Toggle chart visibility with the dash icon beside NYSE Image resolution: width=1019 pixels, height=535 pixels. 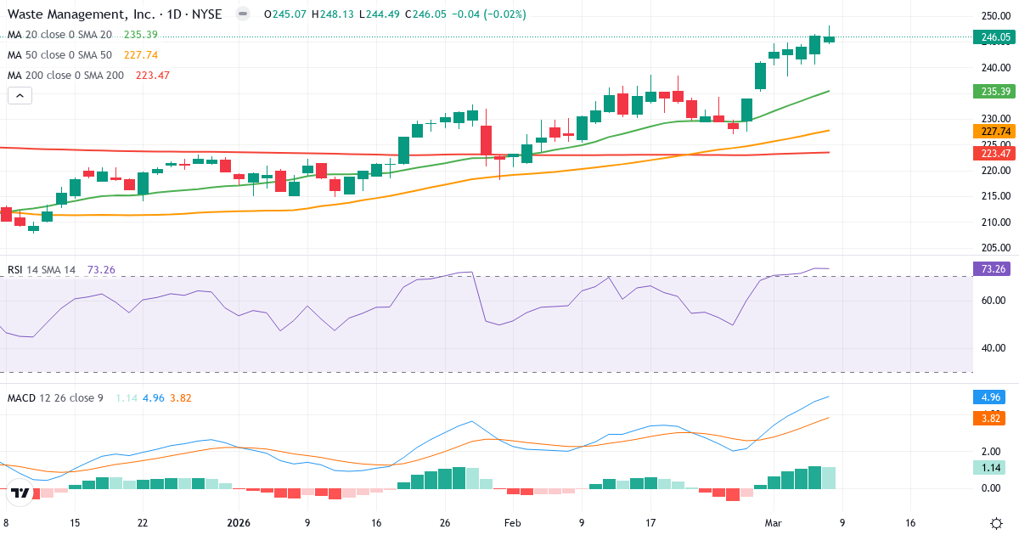pos(242,14)
